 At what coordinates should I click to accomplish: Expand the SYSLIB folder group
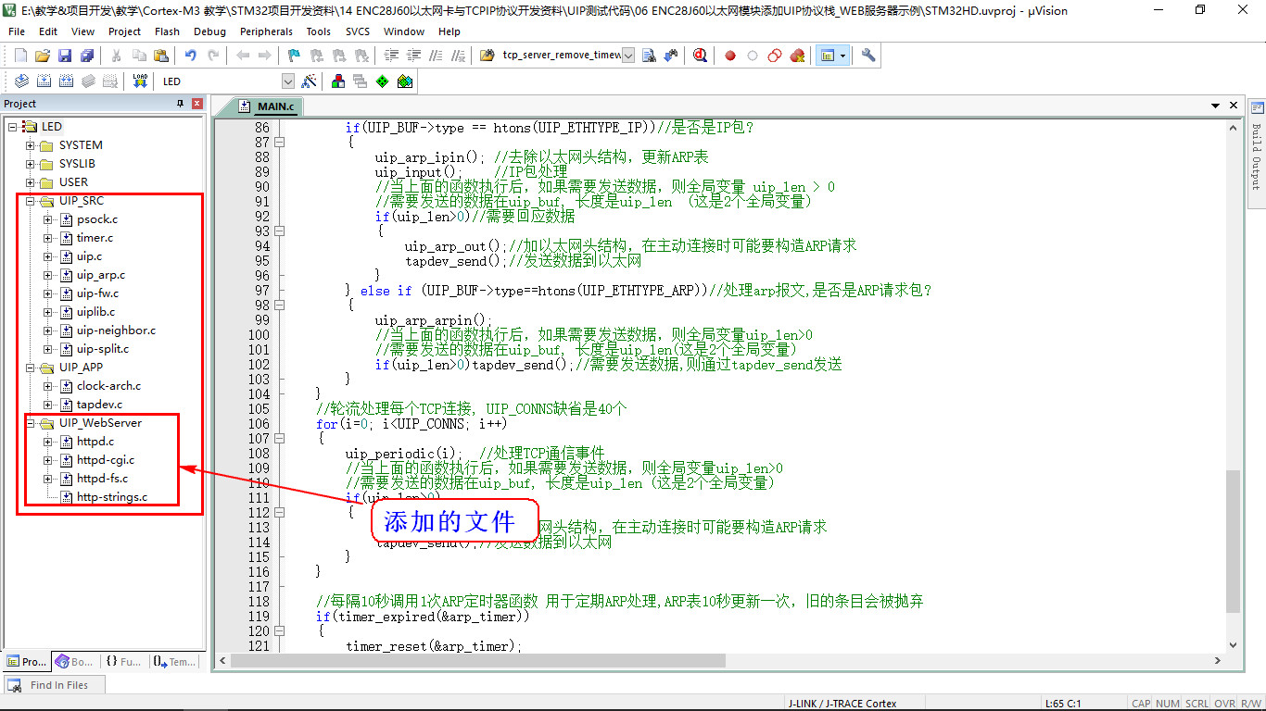tap(30, 164)
